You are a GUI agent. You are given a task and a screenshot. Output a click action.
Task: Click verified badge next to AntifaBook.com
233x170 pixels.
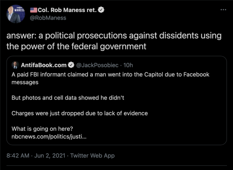click(x=71, y=65)
